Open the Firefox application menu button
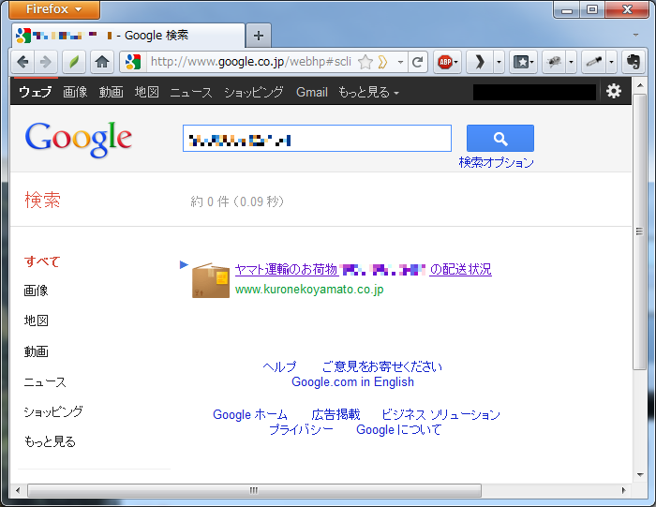The width and height of the screenshot is (656, 507). [54, 9]
